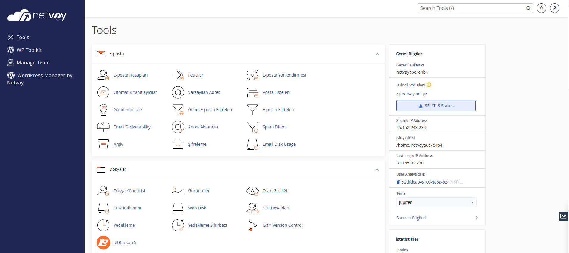569x253 pixels.
Task: Click the Email Deliverability mailbox icon
Action: coord(103,127)
